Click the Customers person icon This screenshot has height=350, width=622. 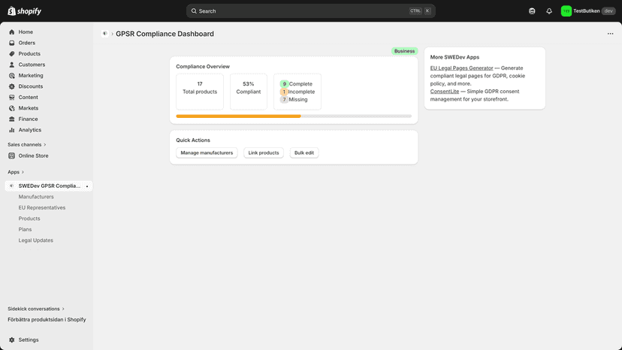point(12,65)
